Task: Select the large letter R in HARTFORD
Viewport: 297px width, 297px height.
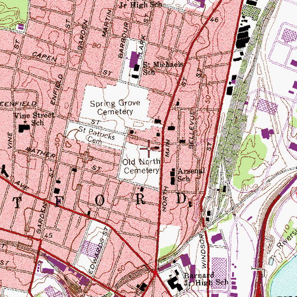Action: point(140,199)
